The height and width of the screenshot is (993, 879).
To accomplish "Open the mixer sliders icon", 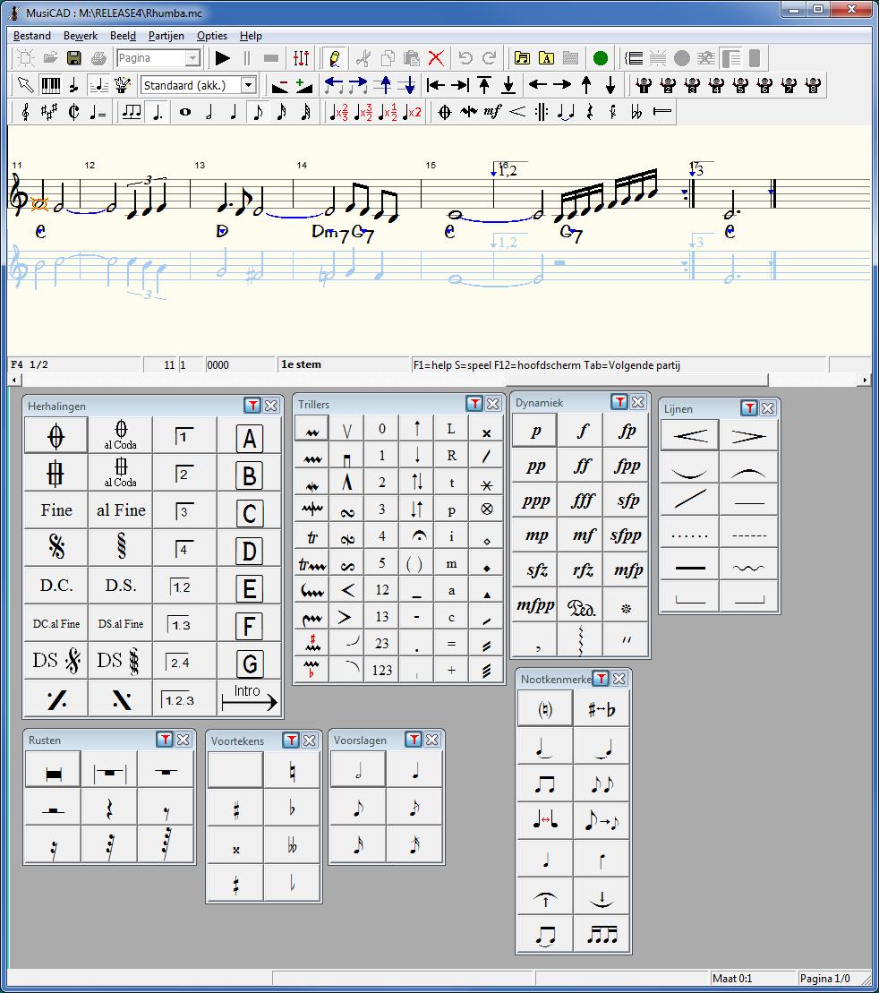I will coord(302,58).
